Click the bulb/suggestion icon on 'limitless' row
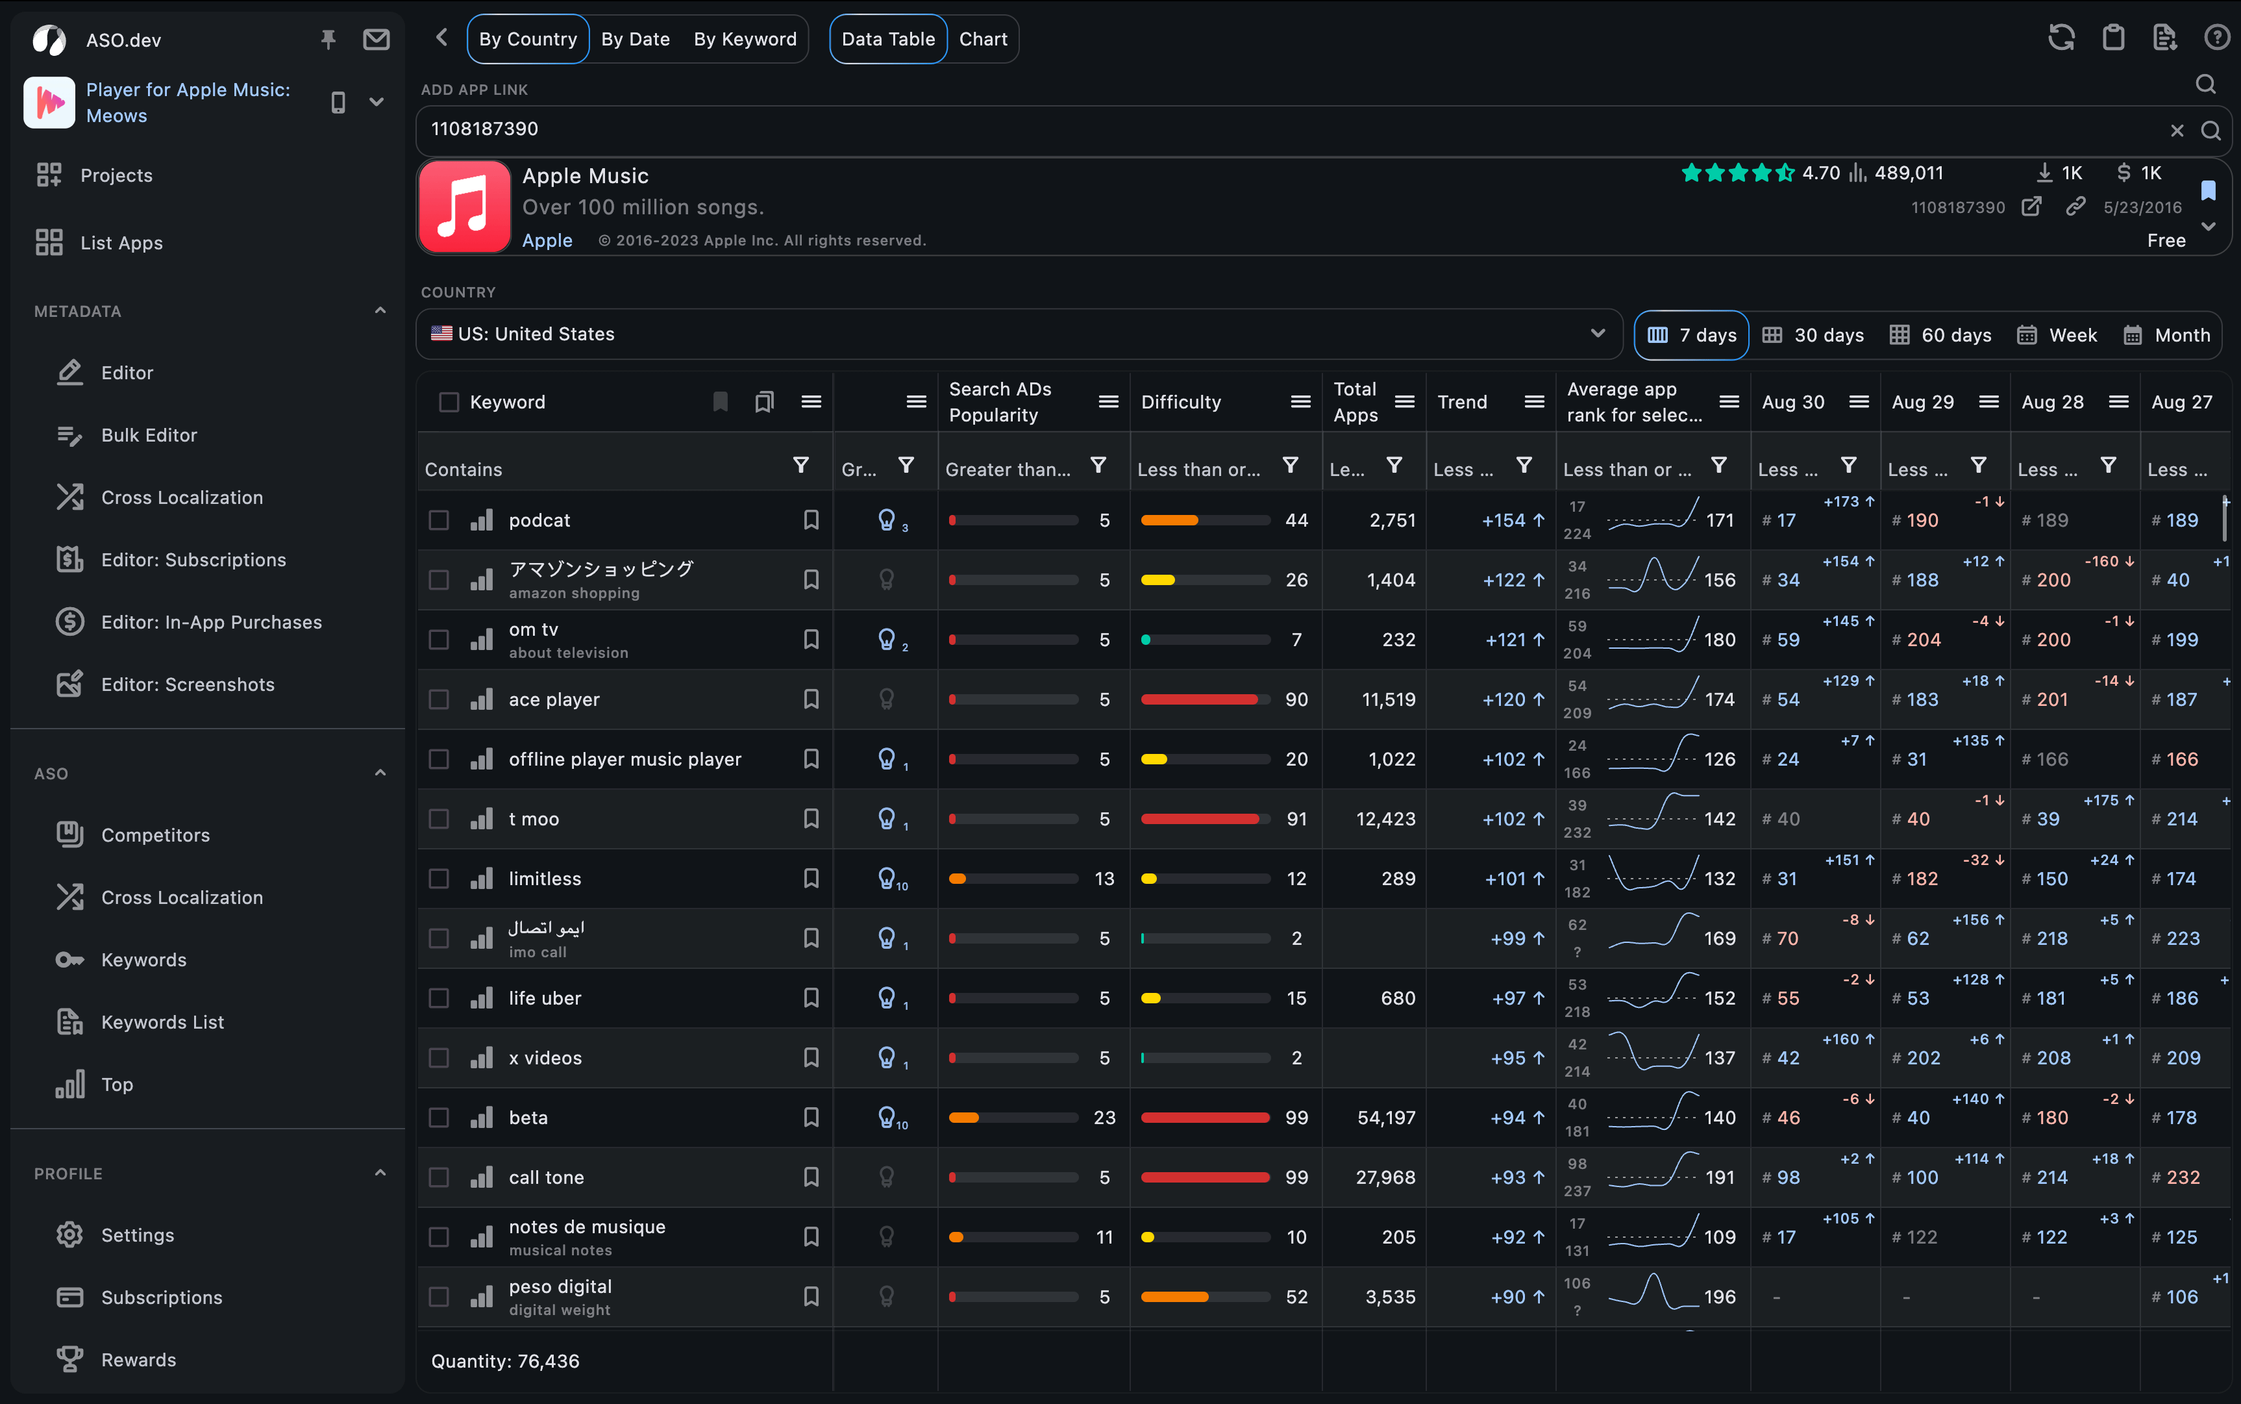This screenshot has height=1404, width=2241. (x=884, y=877)
